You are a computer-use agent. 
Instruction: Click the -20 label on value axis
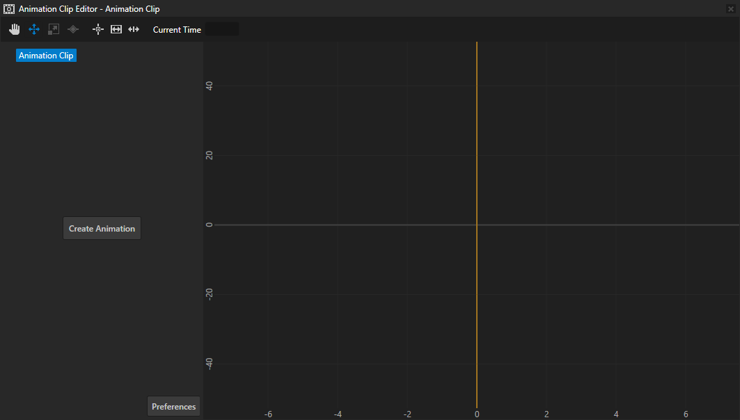coord(209,294)
